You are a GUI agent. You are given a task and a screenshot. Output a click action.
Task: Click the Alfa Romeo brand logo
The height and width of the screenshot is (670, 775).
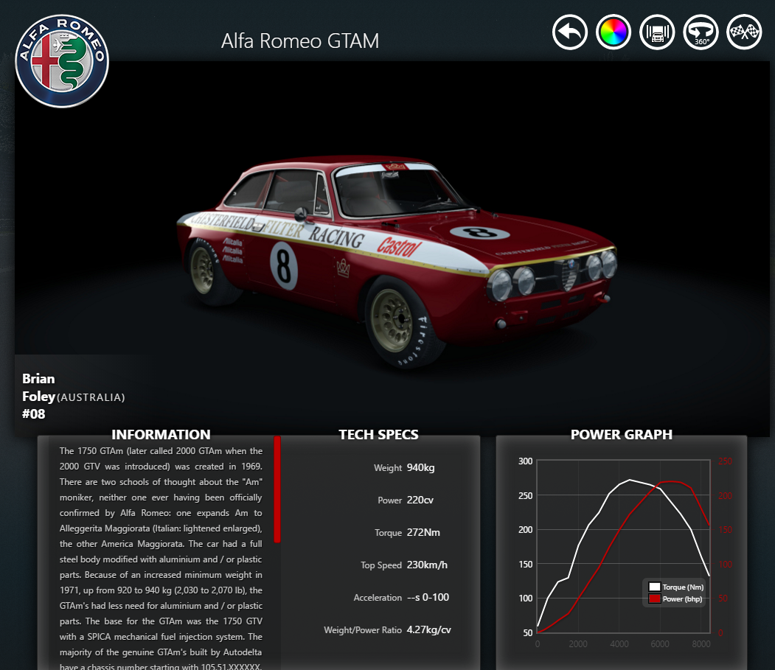click(62, 60)
